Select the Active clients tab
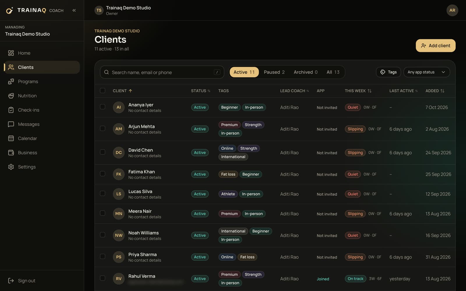Image resolution: width=466 pixels, height=291 pixels. [244, 72]
